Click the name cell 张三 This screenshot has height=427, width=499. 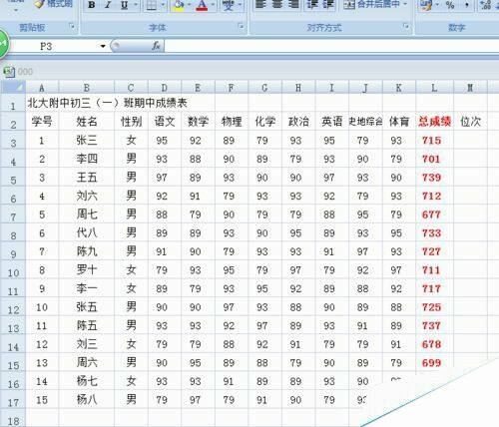pos(87,140)
